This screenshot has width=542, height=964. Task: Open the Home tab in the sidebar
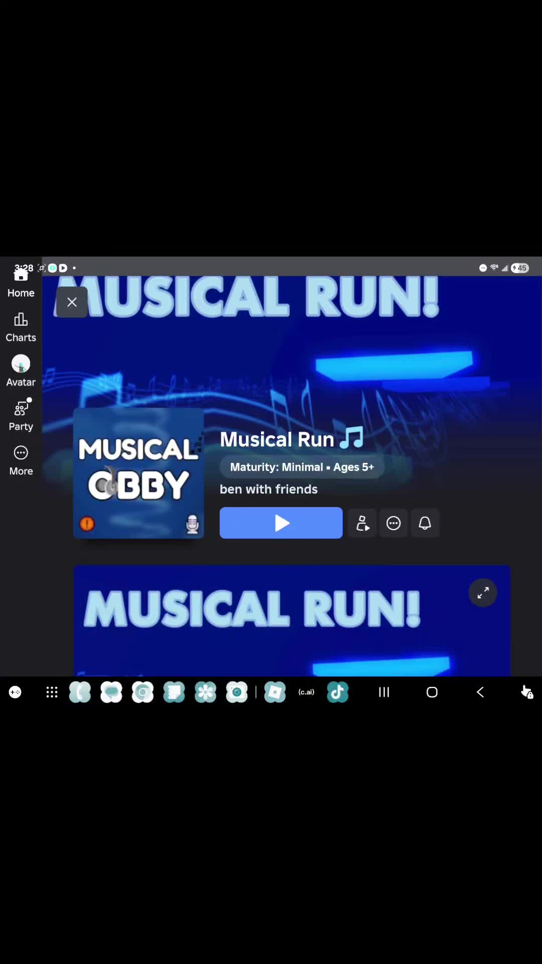21,283
